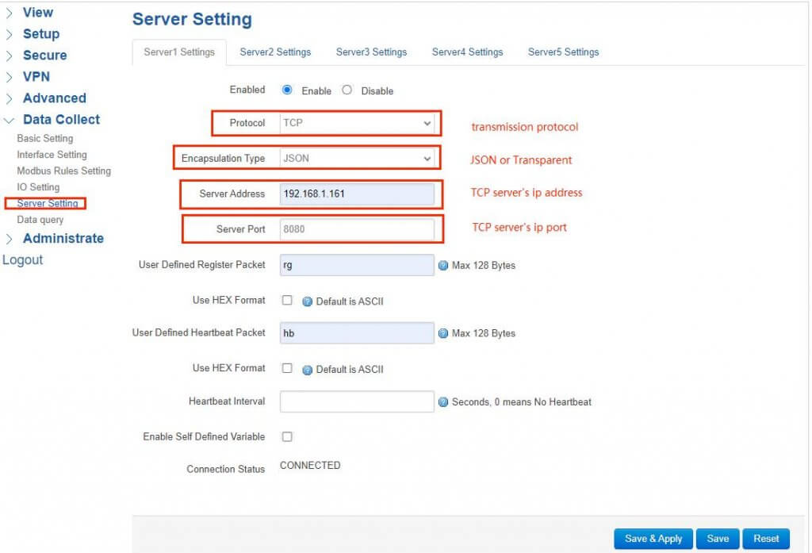Check Use HEX Format for Register Packet
Image resolution: width=812 pixels, height=553 pixels.
click(286, 301)
